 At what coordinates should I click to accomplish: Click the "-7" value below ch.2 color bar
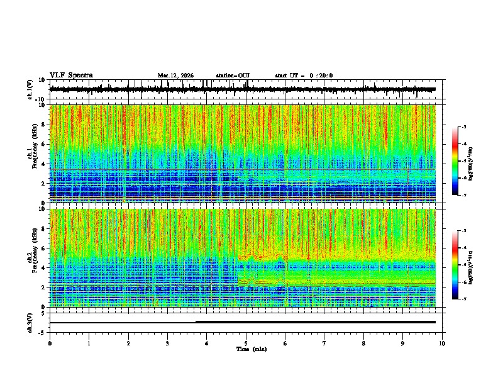click(463, 299)
